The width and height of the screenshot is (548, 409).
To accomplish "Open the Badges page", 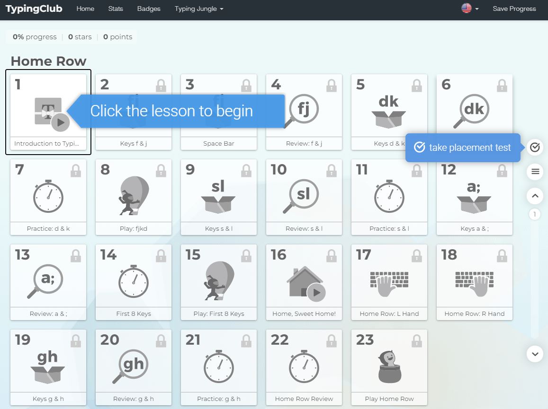I will tap(149, 9).
